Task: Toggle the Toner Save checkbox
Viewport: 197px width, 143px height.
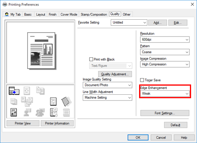Action: tap(142, 80)
